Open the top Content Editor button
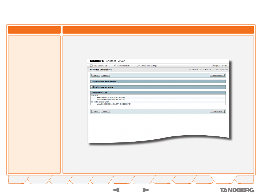 coord(217,75)
